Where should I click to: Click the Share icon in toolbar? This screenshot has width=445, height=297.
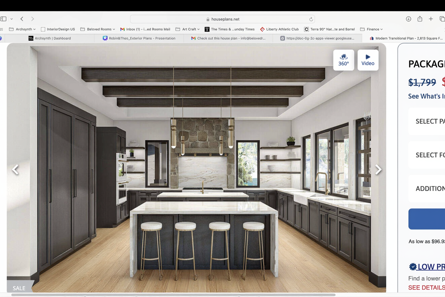420,19
